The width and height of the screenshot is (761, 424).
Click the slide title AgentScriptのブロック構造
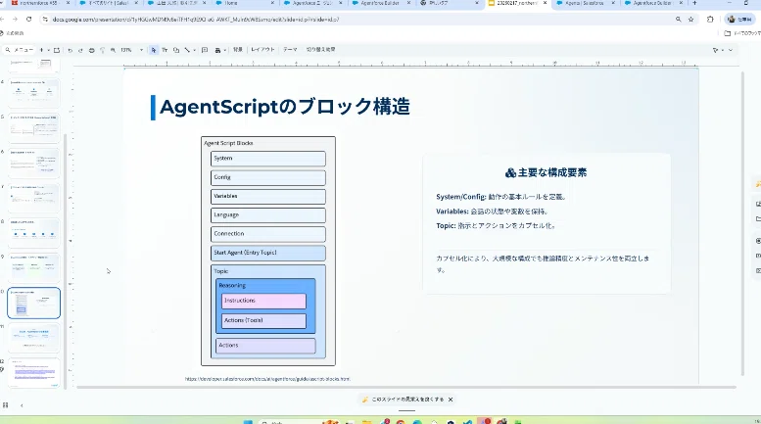pos(285,107)
